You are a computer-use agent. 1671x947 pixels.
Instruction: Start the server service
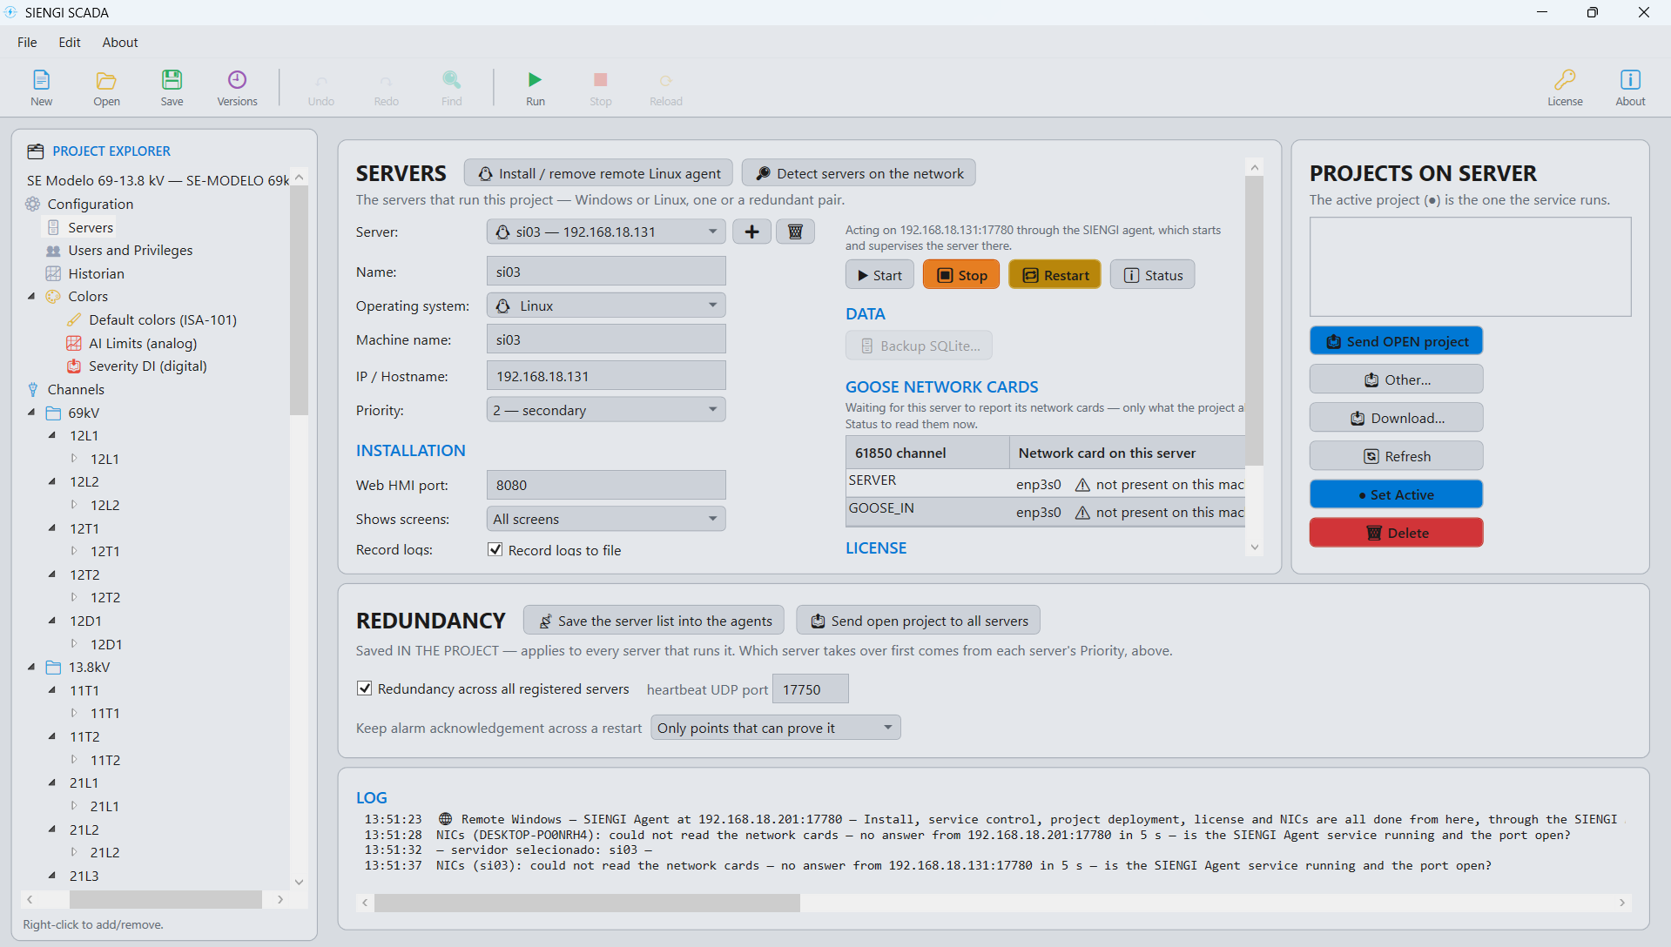click(x=879, y=275)
